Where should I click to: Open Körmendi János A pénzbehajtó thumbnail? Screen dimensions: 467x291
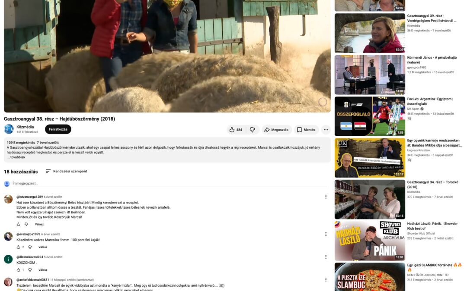370,75
